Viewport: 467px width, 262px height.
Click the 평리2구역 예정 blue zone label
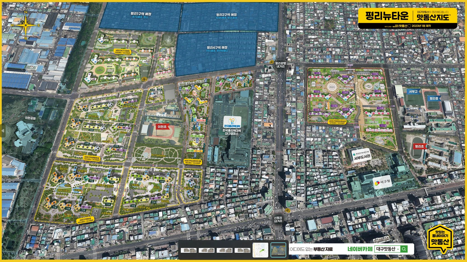point(226,14)
